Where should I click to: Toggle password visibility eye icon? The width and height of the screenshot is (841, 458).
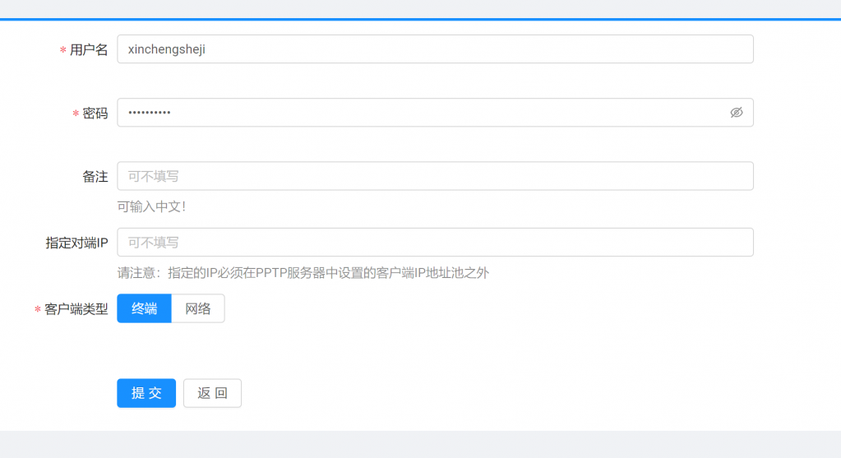click(736, 113)
